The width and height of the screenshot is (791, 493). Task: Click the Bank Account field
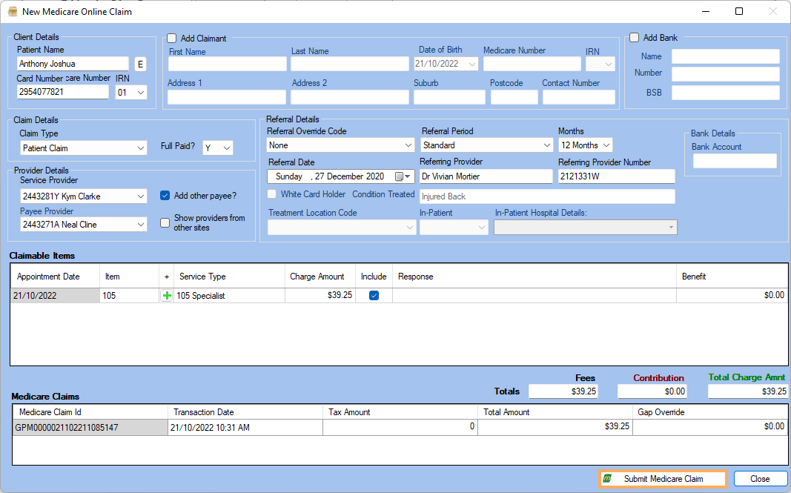735,161
